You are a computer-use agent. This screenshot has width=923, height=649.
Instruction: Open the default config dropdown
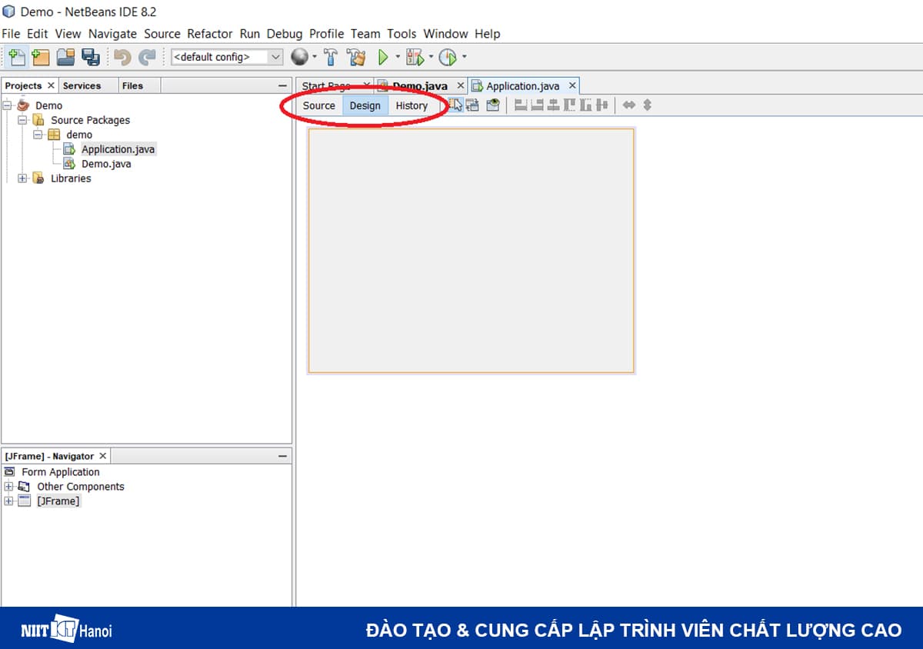[276, 57]
